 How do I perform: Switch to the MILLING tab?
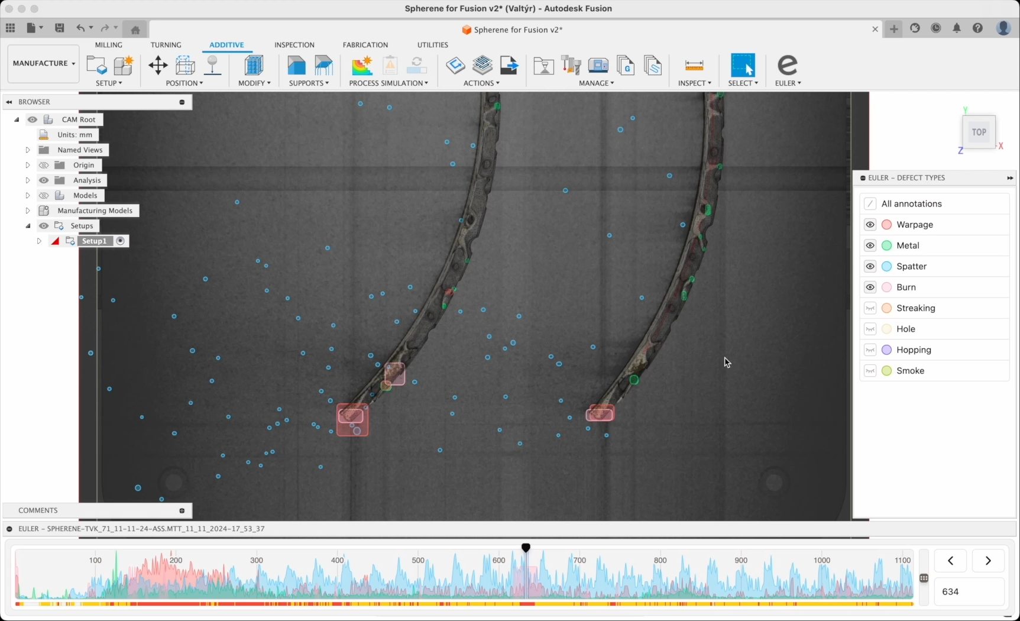[x=109, y=45]
